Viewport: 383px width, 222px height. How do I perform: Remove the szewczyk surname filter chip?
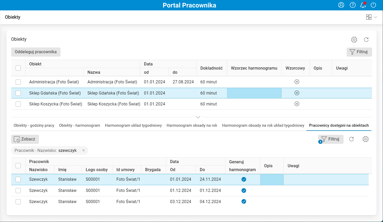pyautogui.click(x=84, y=150)
